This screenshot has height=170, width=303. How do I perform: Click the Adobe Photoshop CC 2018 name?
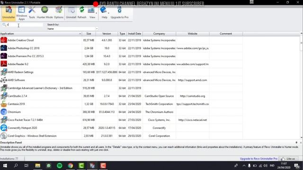[x=24, y=48]
